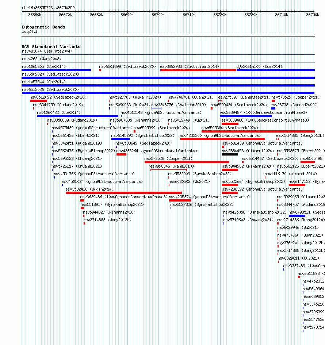Select nsv3342451 (Audano2019) label
The image size is (325, 345).
pos(77,143)
